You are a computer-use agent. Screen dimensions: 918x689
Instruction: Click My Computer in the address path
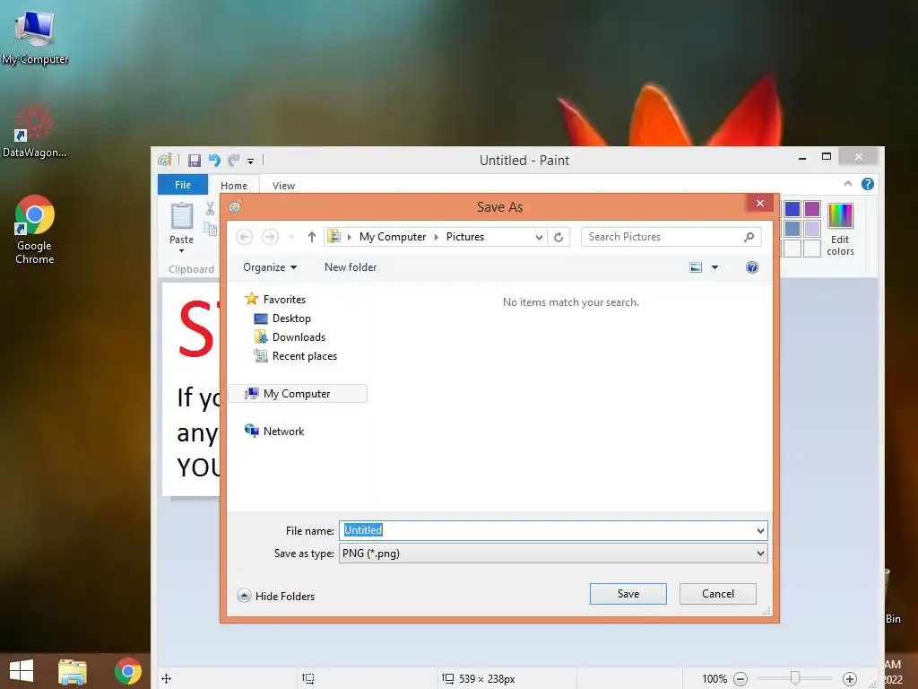(393, 237)
